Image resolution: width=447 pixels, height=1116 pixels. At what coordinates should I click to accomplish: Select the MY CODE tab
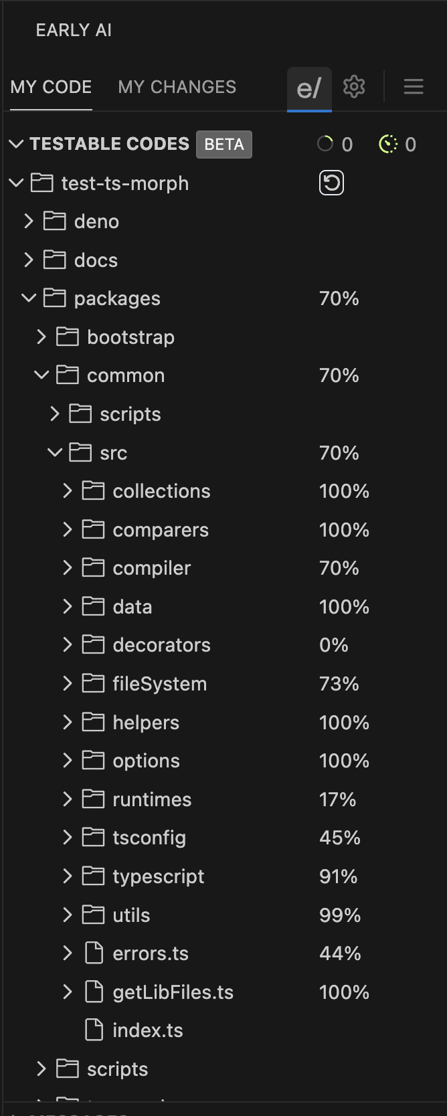click(x=52, y=87)
